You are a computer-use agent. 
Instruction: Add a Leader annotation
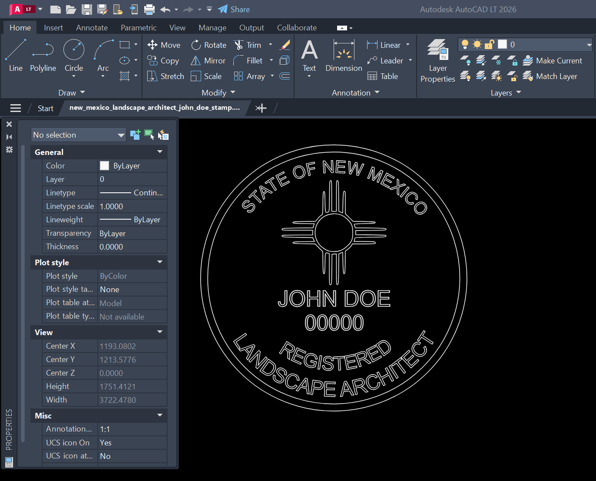click(x=385, y=60)
